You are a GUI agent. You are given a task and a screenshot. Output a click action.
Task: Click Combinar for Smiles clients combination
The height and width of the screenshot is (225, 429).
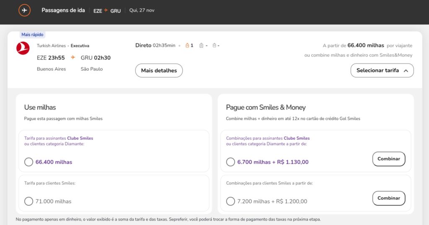click(388, 198)
